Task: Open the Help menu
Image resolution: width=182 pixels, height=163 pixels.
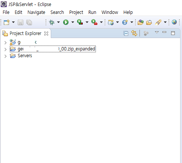Action: tap(128, 12)
